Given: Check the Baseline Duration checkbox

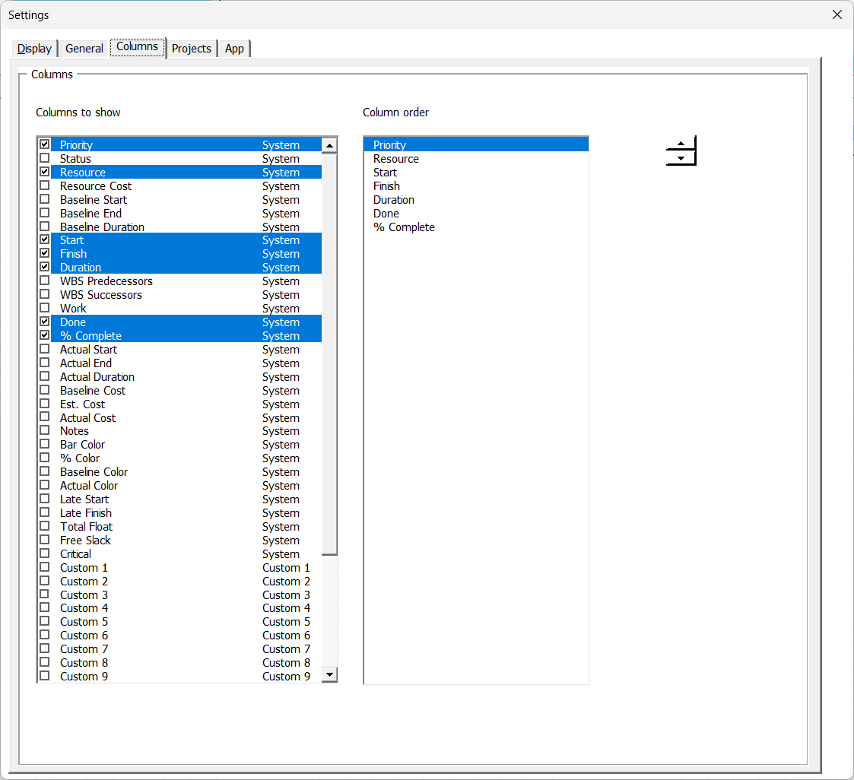Looking at the screenshot, I should coord(45,227).
